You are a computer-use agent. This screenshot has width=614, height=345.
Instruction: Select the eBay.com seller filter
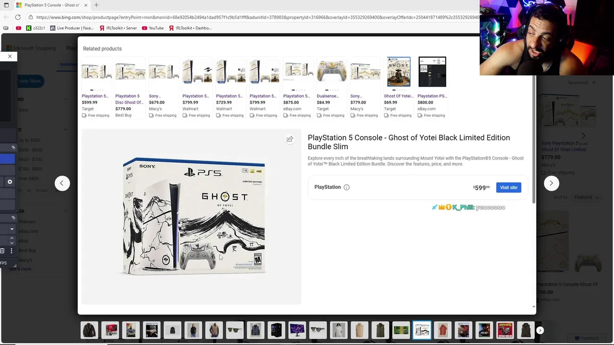28,231
